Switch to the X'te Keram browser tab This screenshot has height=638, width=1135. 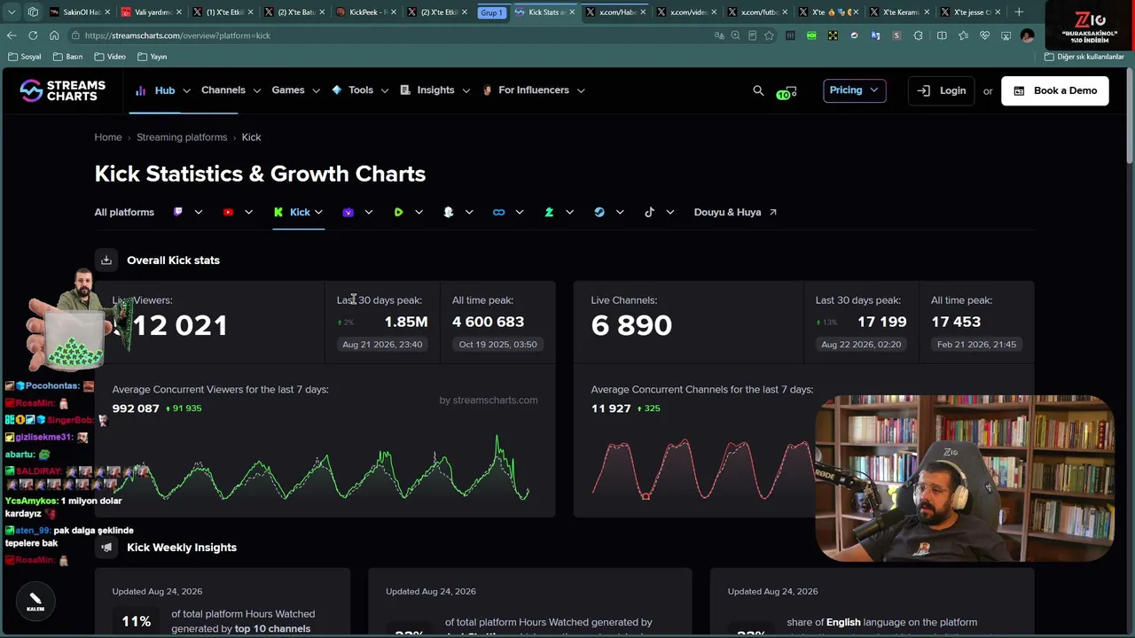(x=900, y=12)
